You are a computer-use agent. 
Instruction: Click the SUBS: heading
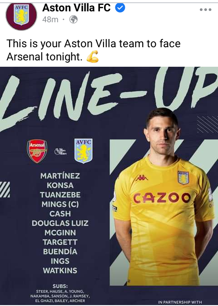(x=60, y=286)
